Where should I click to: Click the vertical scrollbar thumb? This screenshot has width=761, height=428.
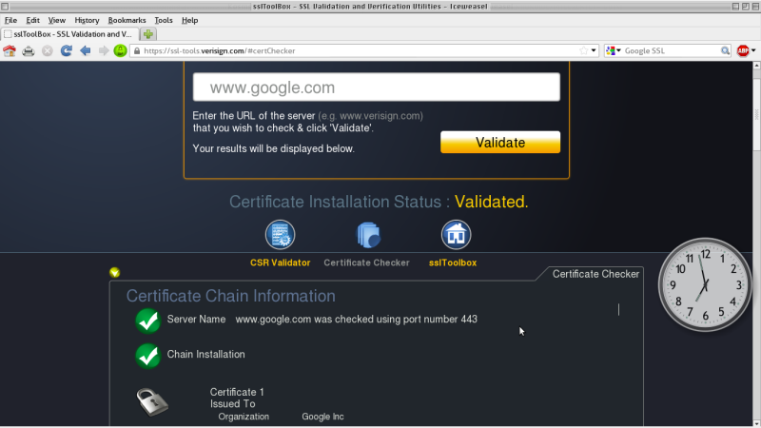click(756, 115)
